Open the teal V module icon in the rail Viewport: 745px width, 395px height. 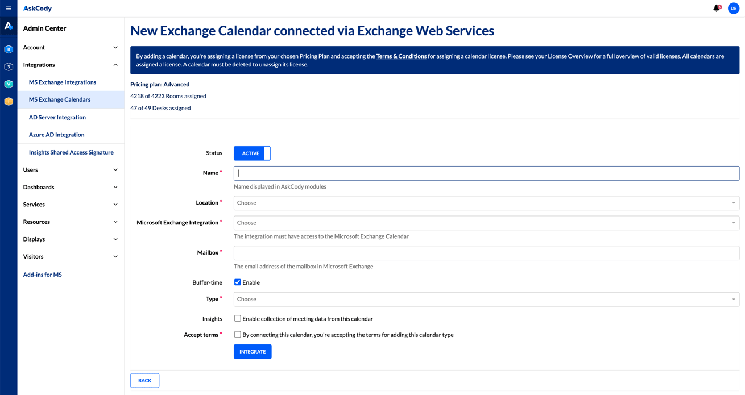coord(8,84)
